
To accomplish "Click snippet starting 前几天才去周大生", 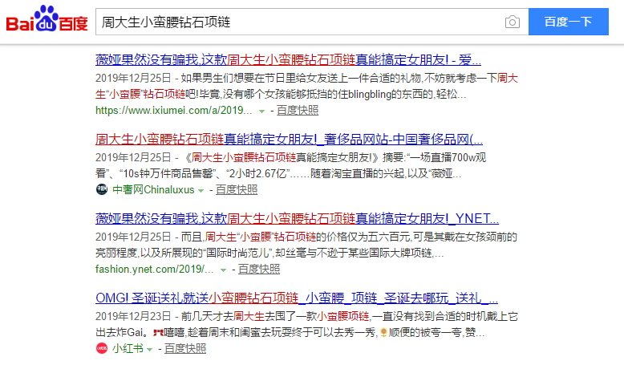I will coord(306,324).
